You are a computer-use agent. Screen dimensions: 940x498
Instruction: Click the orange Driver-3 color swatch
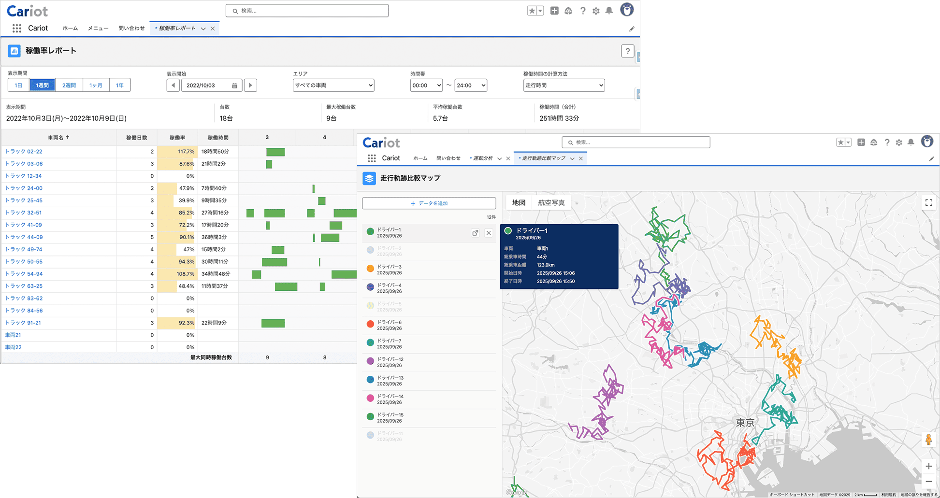pyautogui.click(x=370, y=269)
